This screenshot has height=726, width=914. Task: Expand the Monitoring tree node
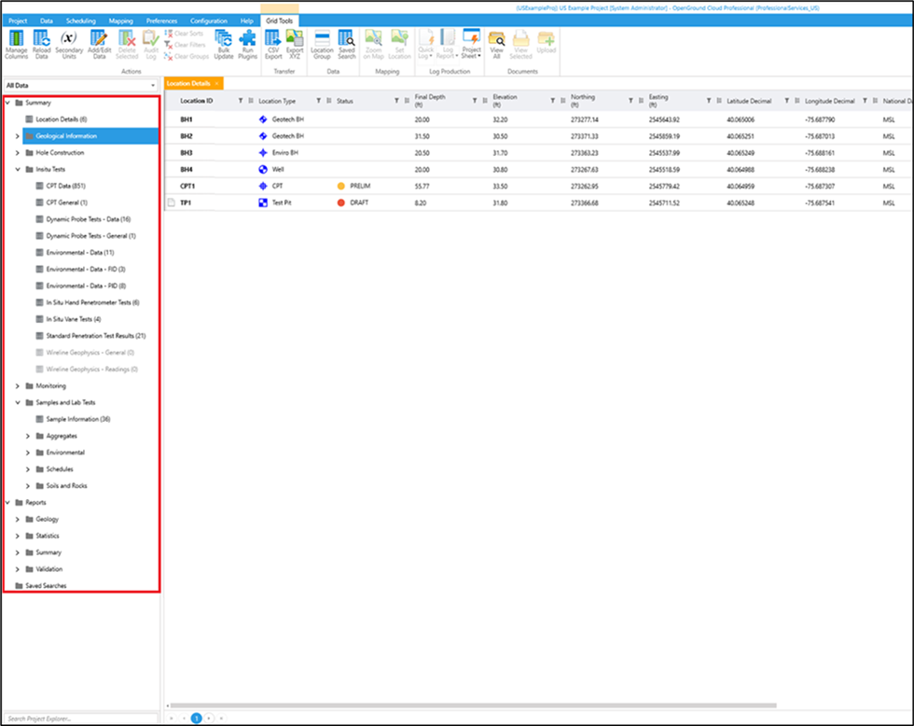(x=18, y=386)
